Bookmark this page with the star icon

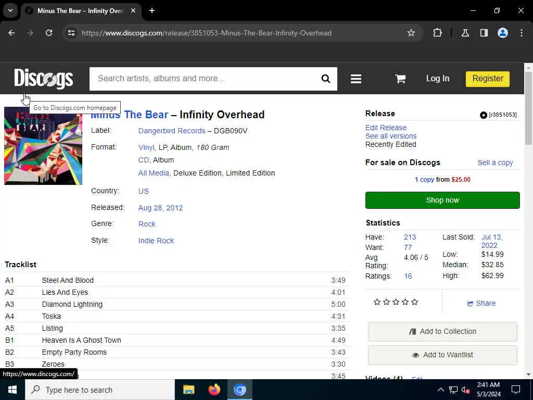[411, 33]
